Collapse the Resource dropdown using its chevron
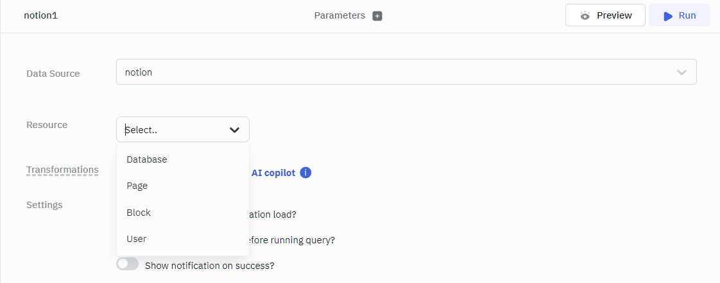This screenshot has height=283, width=720. [234, 130]
